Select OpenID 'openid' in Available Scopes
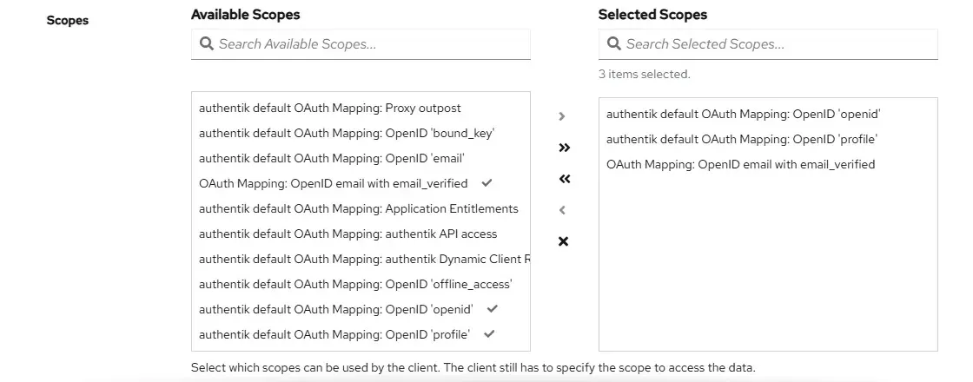 tap(361, 309)
